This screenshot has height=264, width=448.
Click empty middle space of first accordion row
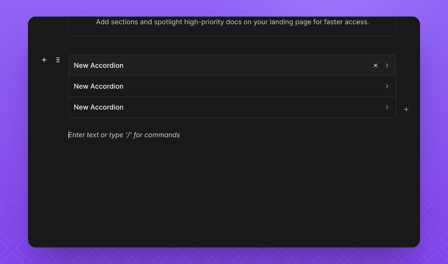tap(239, 65)
